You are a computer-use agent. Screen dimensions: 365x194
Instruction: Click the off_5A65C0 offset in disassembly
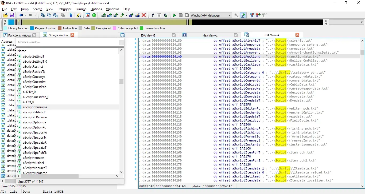[241, 68]
